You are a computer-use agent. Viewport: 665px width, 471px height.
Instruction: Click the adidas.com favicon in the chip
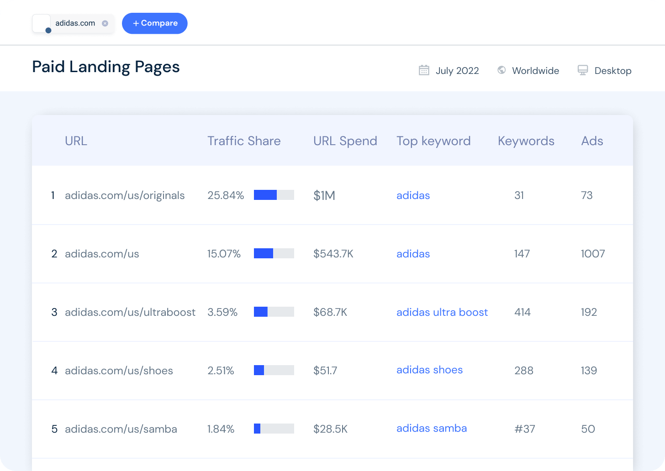click(x=42, y=23)
